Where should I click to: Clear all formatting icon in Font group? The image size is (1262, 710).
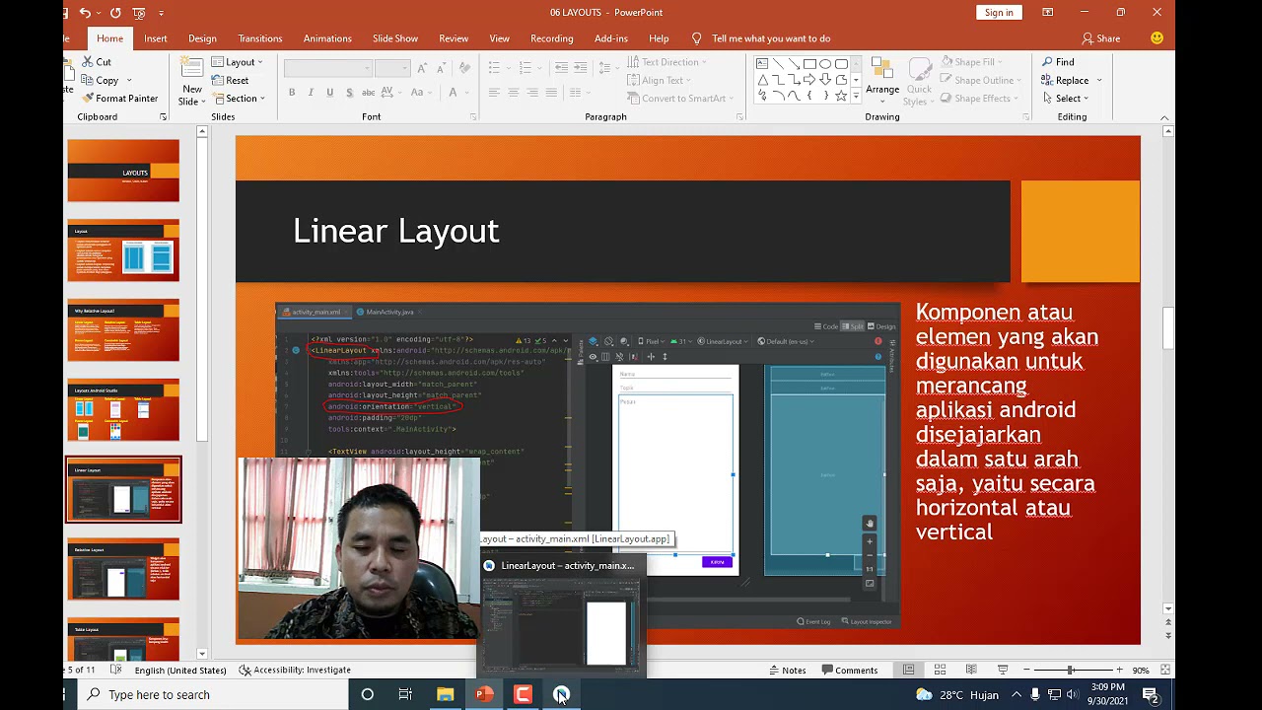466,68
